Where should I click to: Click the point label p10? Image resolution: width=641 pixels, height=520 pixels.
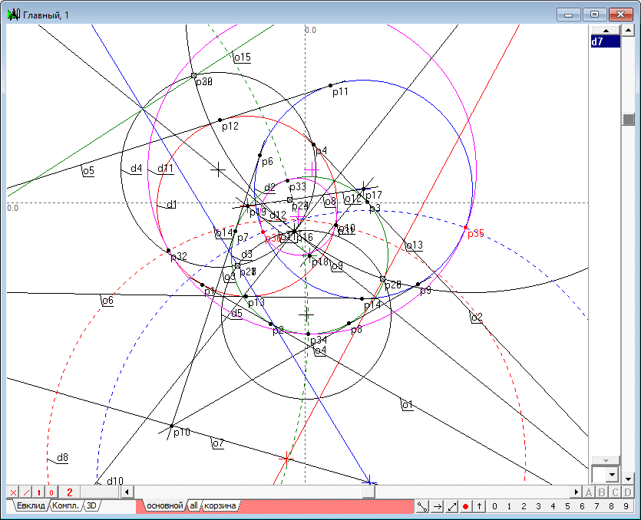pos(182,432)
